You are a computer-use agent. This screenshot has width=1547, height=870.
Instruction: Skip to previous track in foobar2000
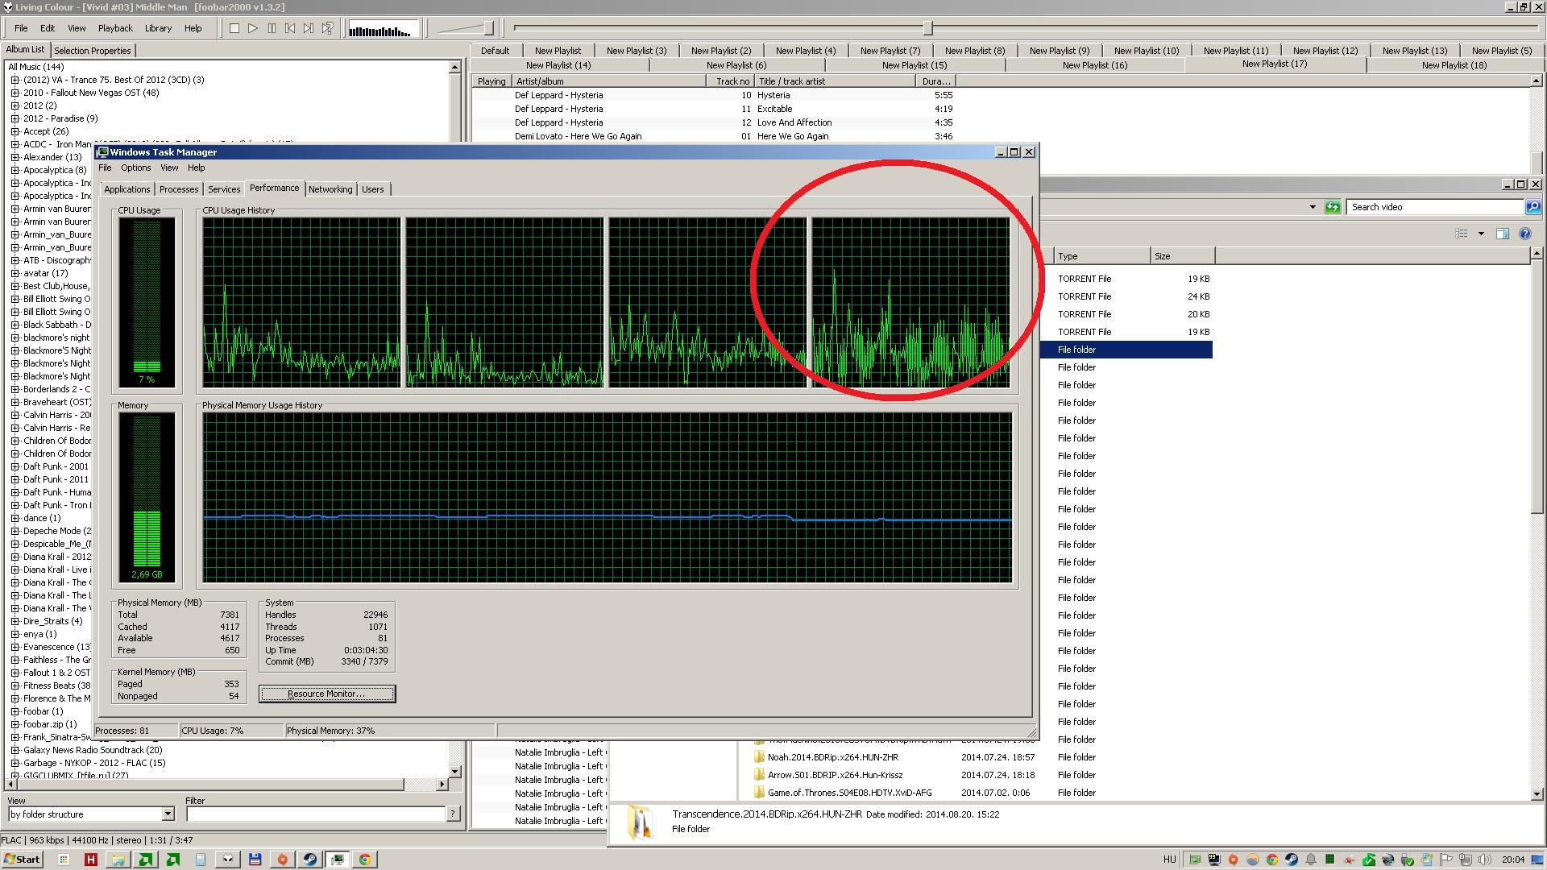point(290,28)
